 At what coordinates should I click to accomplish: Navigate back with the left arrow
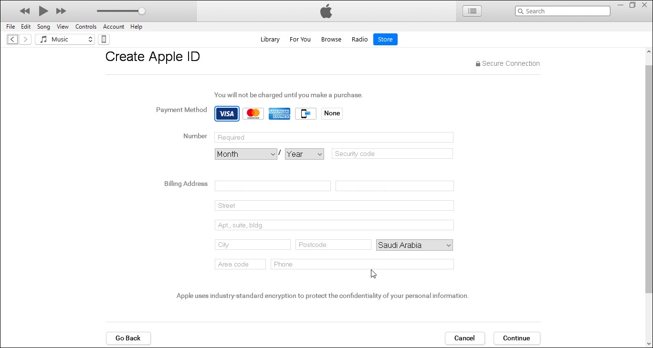12,40
